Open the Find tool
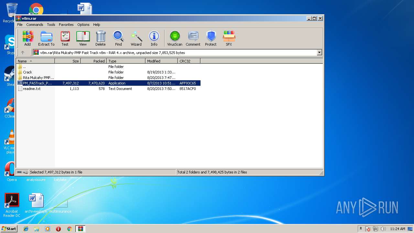The image size is (414, 233). pyautogui.click(x=118, y=39)
